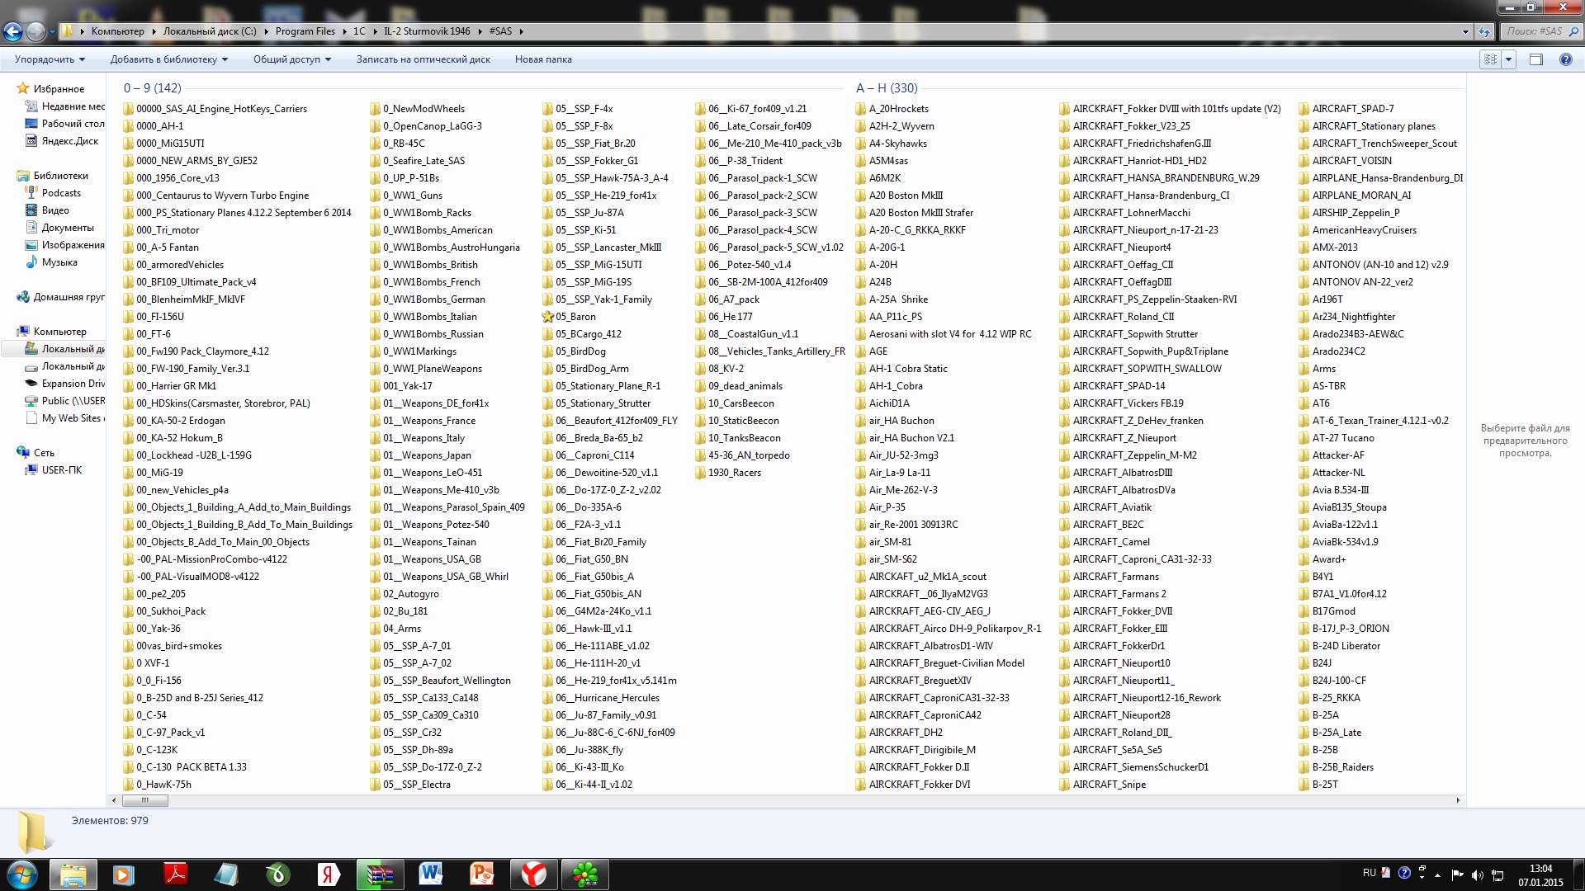Open WinRAR from the taskbar

point(380,874)
